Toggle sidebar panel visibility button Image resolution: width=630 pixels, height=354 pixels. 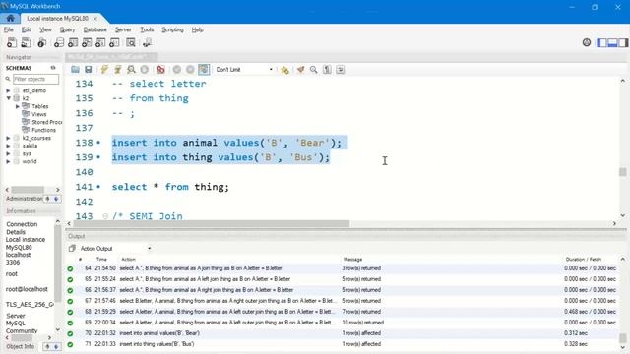(x=601, y=42)
